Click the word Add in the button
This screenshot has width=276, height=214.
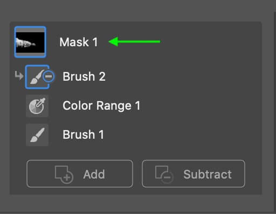pos(94,174)
